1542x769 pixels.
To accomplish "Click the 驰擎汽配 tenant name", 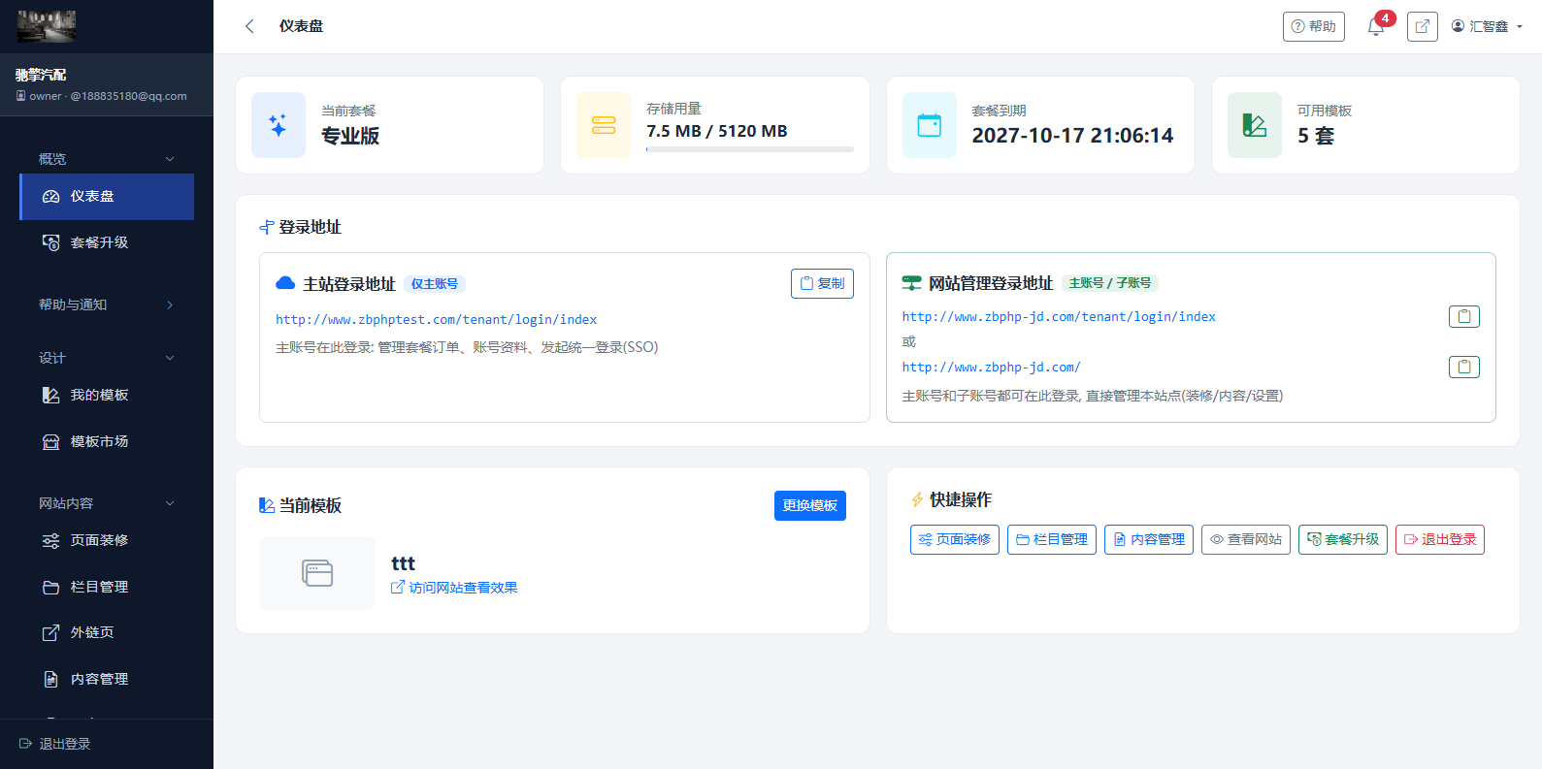I will 41,75.
